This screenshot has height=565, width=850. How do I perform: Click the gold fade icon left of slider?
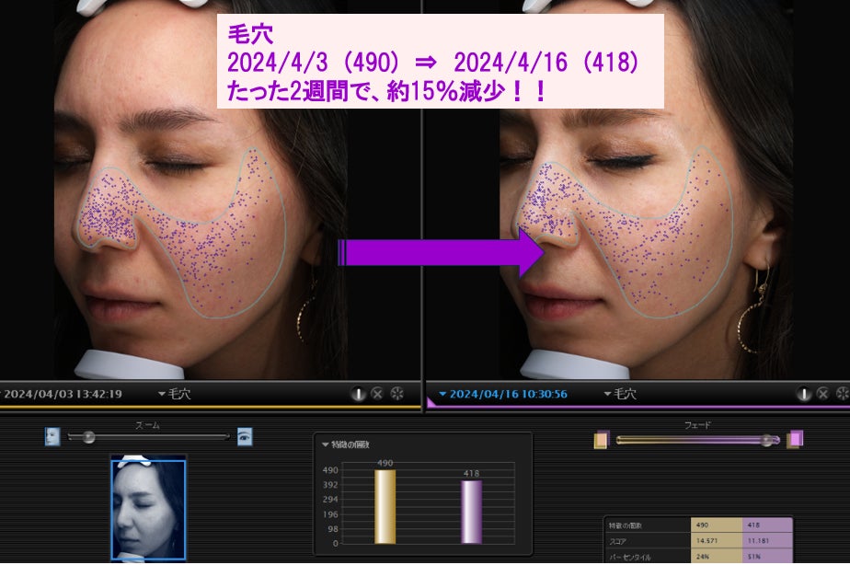(x=603, y=440)
